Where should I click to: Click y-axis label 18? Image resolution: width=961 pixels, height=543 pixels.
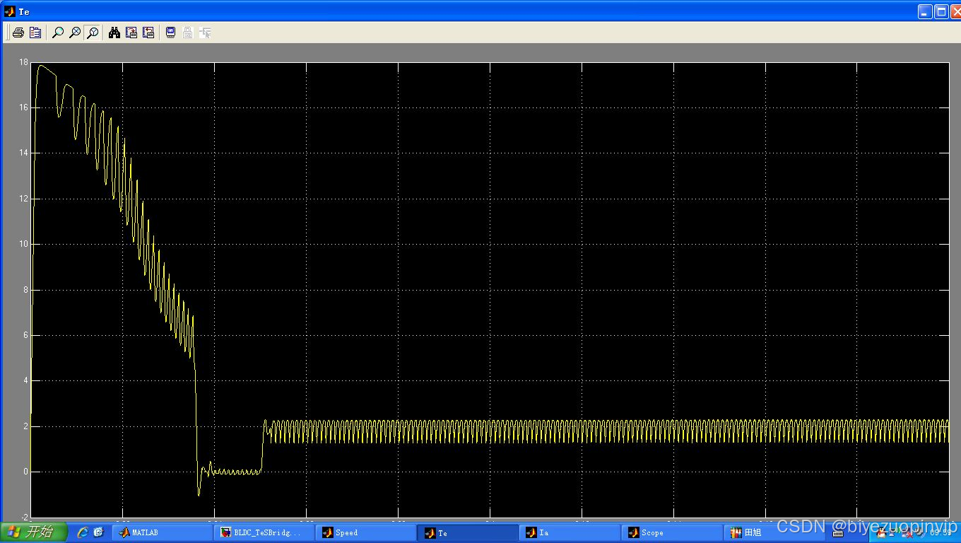(24, 62)
